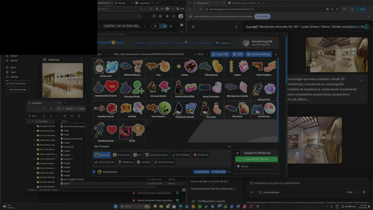373x210 pixels.
Task: Select the Left4Dead2 preset chip
Action: point(201,155)
